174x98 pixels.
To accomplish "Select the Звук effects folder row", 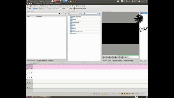I will coord(84,30).
